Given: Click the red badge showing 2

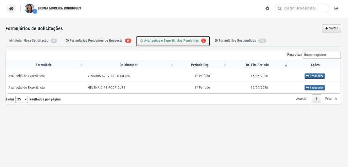Looking at the screenshot, I should (x=204, y=41).
